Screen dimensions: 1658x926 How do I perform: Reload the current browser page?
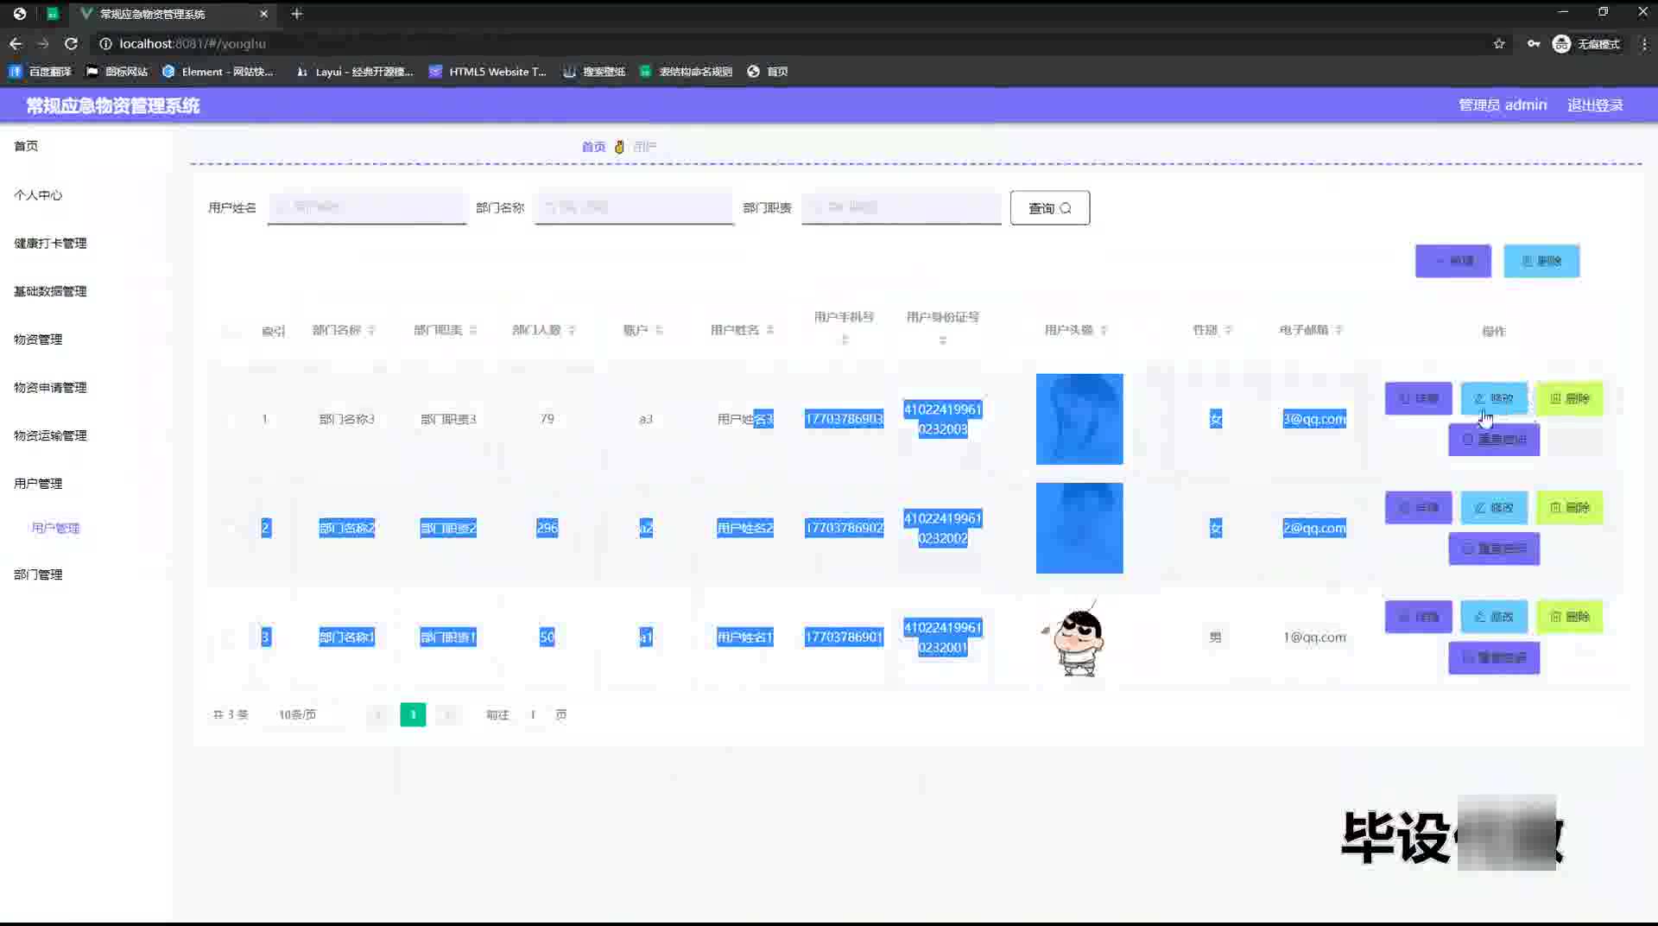tap(71, 43)
